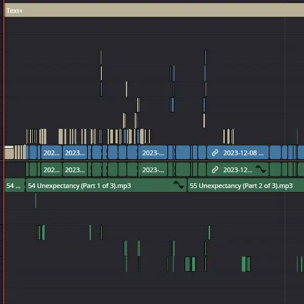Select the green '2023...' audio clip second from left
The width and height of the screenshot is (304, 304).
tap(75, 170)
